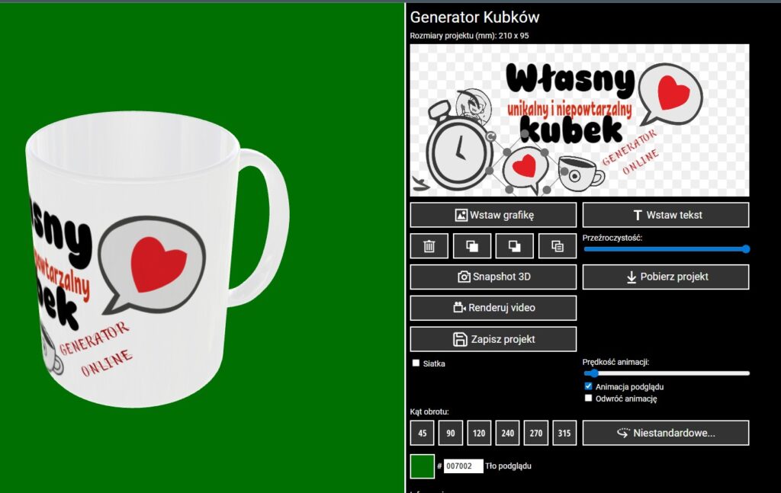Choose the 270 rotation angle button
Image resolution: width=781 pixels, height=493 pixels.
click(536, 433)
